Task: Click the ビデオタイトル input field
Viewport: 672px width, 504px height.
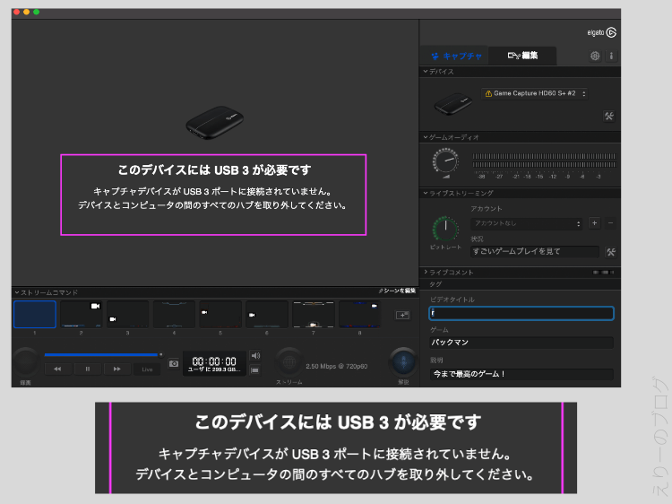Action: tap(521, 313)
